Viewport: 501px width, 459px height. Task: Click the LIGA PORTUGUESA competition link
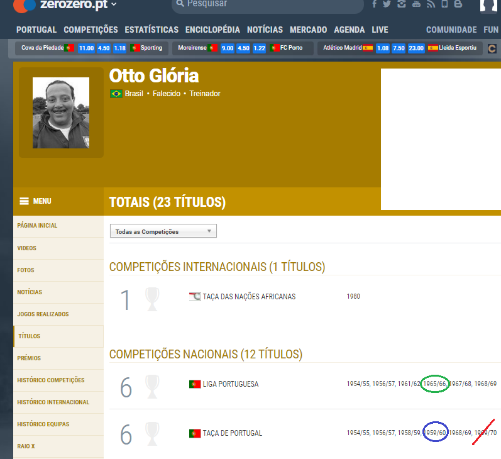230,384
